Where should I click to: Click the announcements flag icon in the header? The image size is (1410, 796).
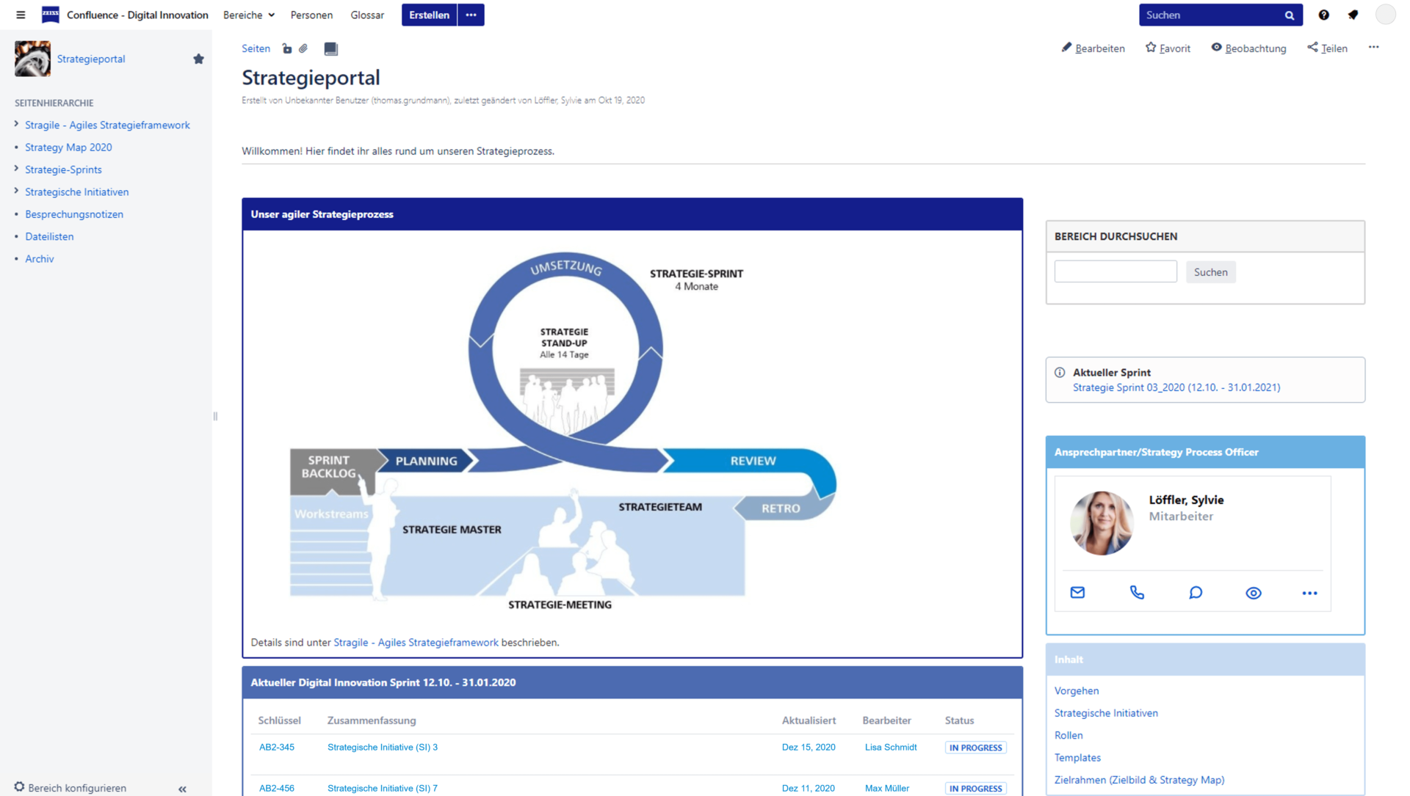click(x=1353, y=15)
